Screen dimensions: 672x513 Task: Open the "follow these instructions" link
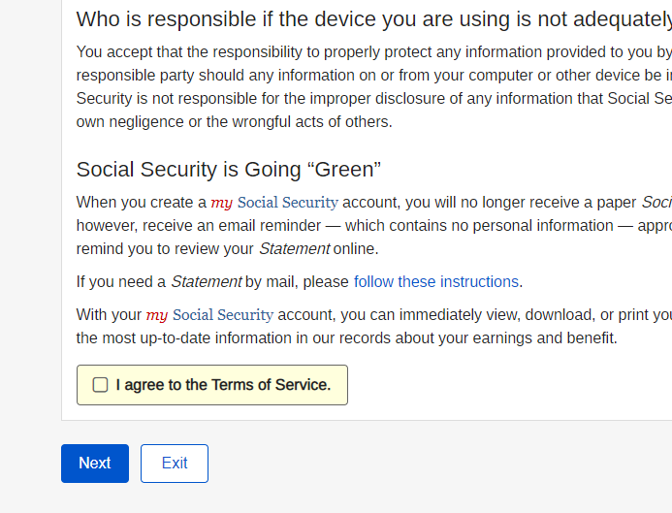point(436,282)
